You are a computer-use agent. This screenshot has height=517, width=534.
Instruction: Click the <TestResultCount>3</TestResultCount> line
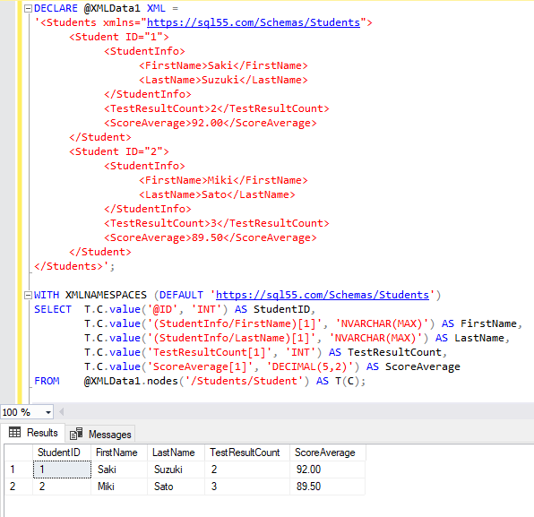pos(217,223)
